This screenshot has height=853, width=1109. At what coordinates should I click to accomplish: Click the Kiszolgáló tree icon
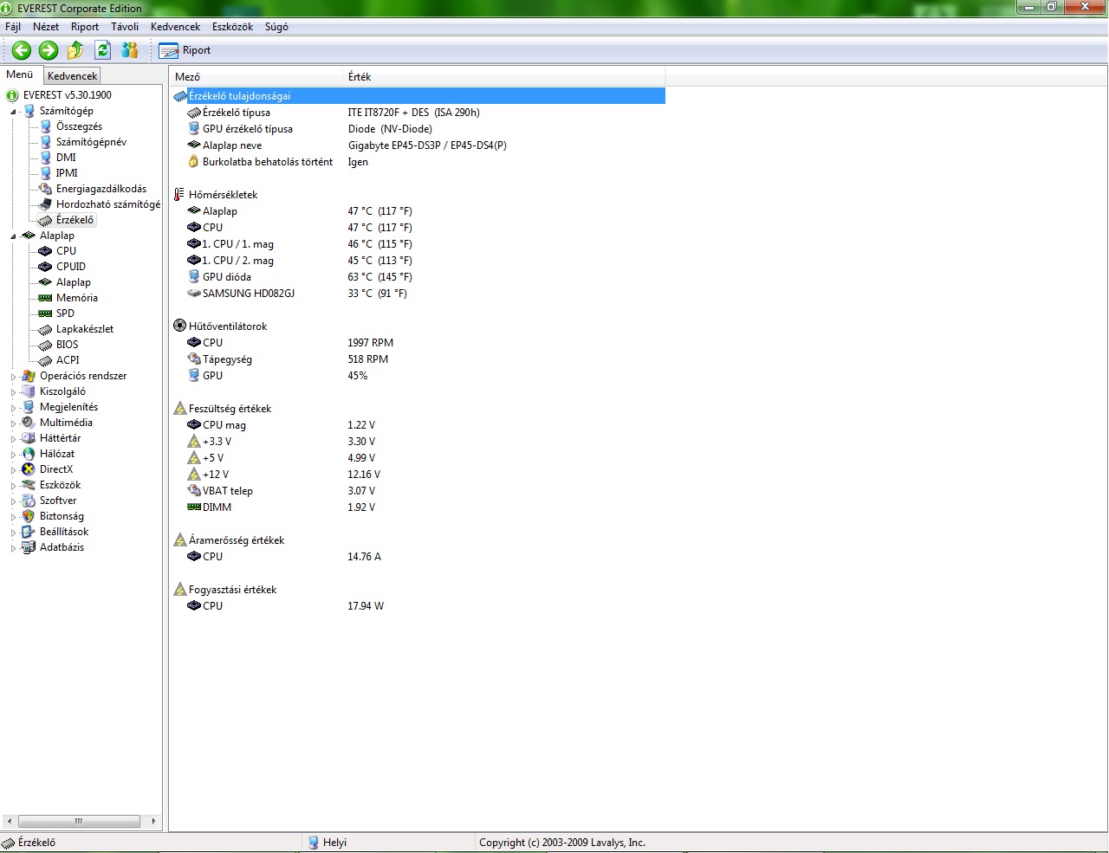pyautogui.click(x=29, y=391)
